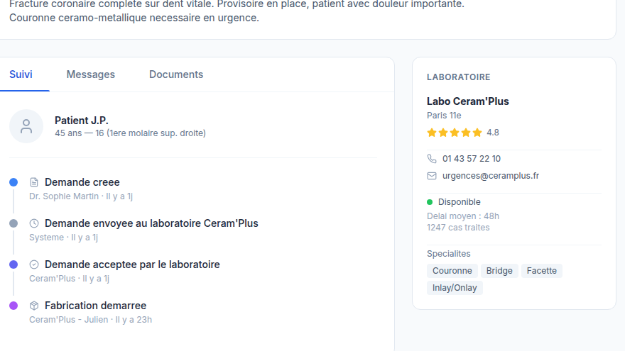Viewport: 625px width, 351px height.
Task: Select the Facette specialty tag
Action: point(542,271)
